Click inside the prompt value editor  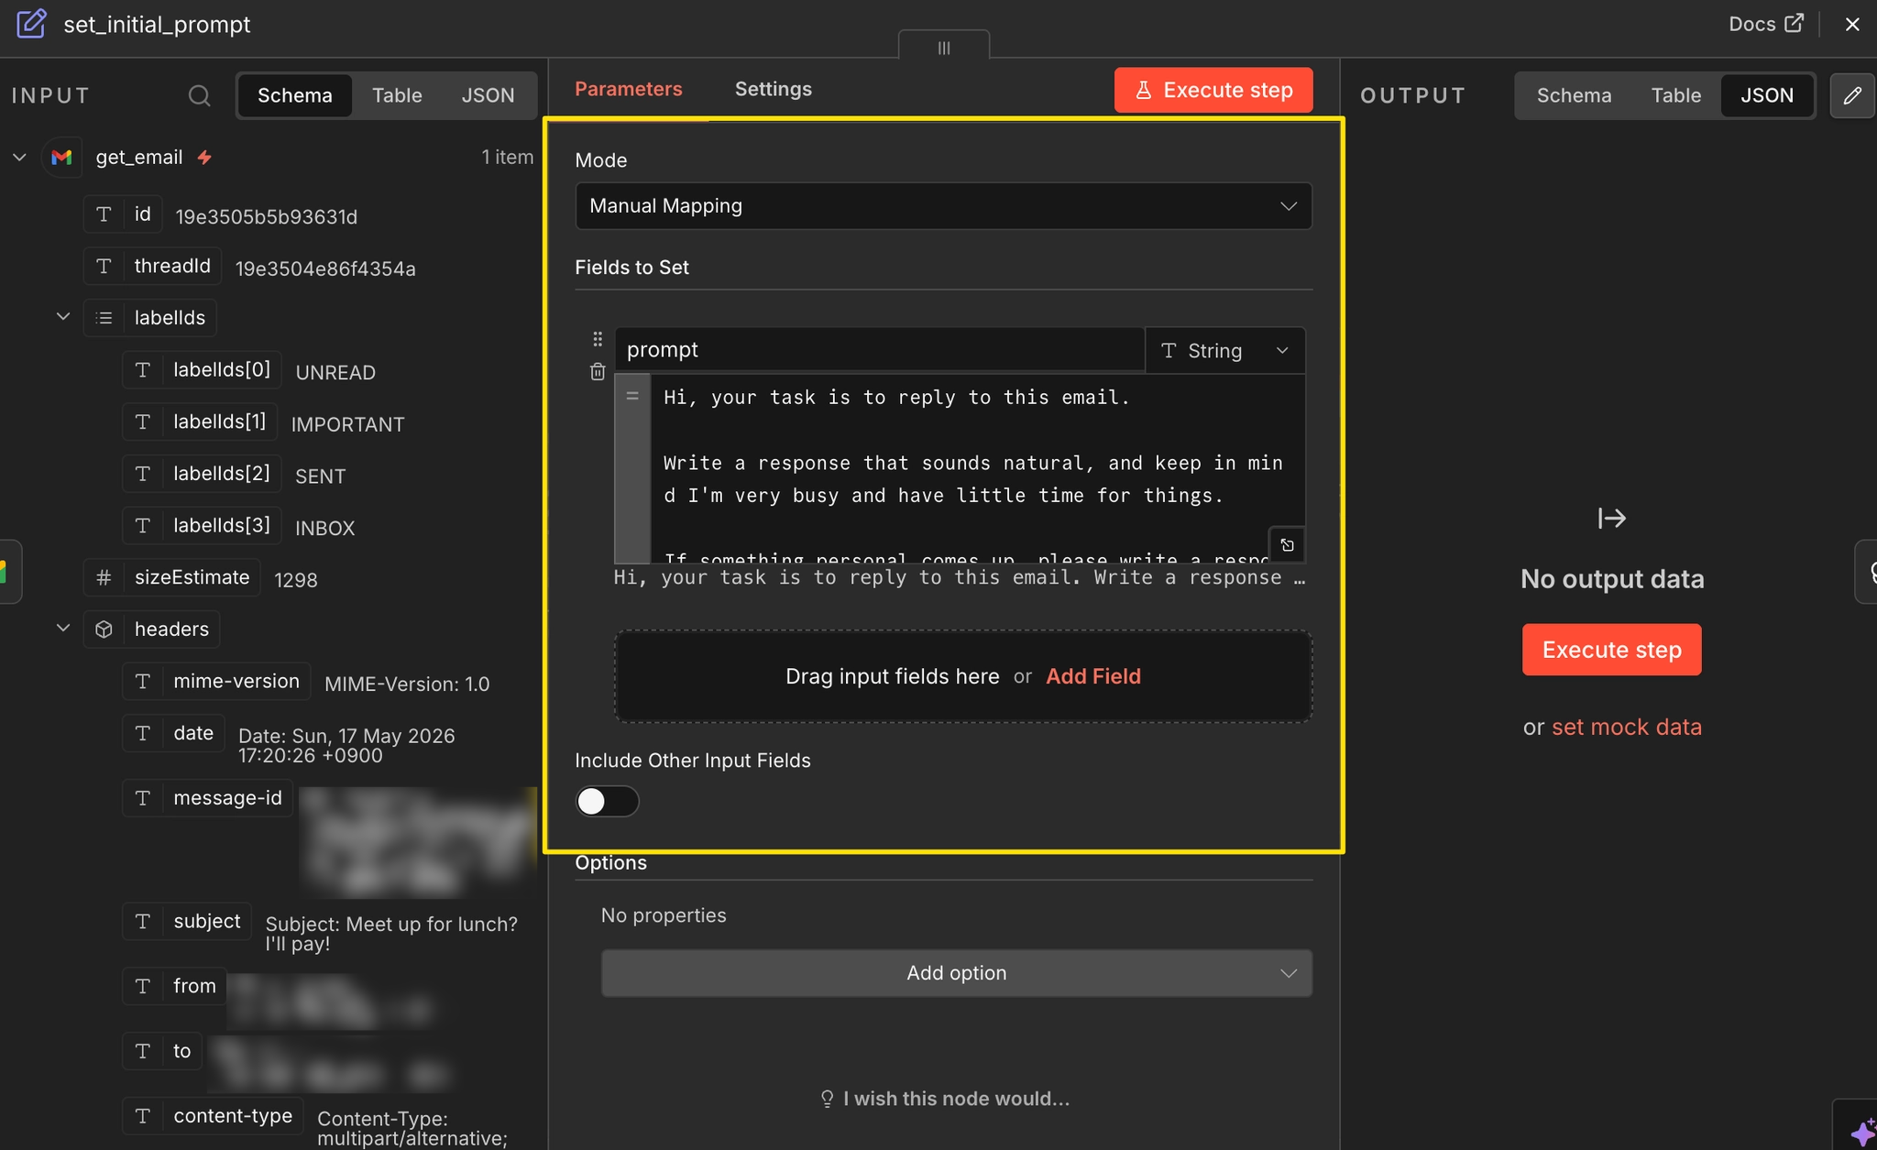(977, 467)
